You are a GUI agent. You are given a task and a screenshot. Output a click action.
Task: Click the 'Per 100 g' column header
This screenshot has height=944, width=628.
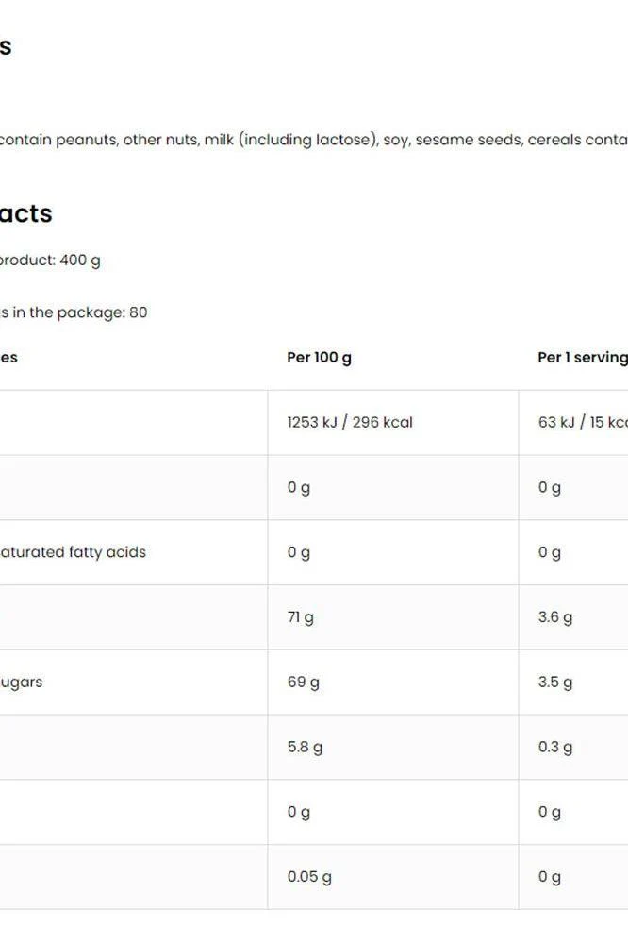click(x=319, y=358)
